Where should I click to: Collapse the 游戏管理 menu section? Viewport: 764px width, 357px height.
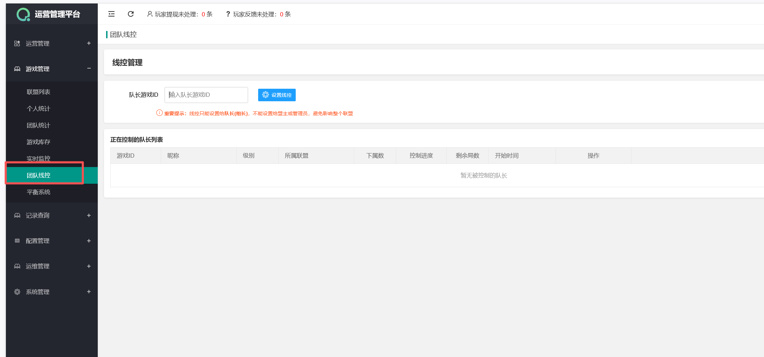[x=89, y=69]
